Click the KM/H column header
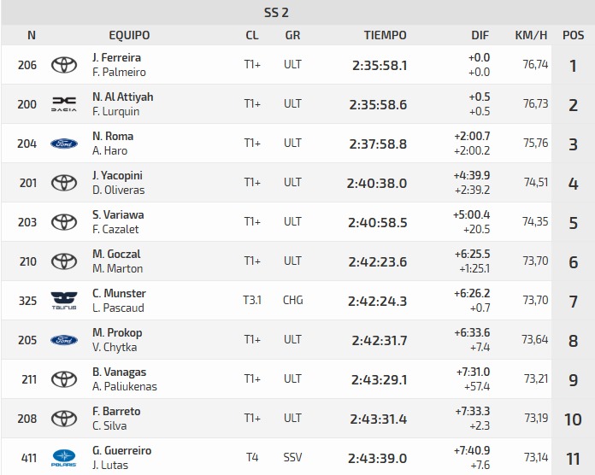The image size is (595, 475). (x=531, y=35)
